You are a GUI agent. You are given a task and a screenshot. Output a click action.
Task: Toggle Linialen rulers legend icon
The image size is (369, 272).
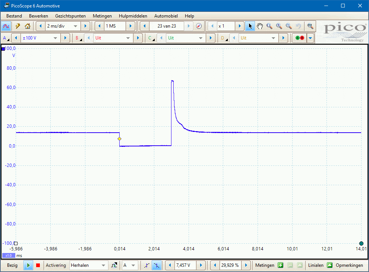330,265
